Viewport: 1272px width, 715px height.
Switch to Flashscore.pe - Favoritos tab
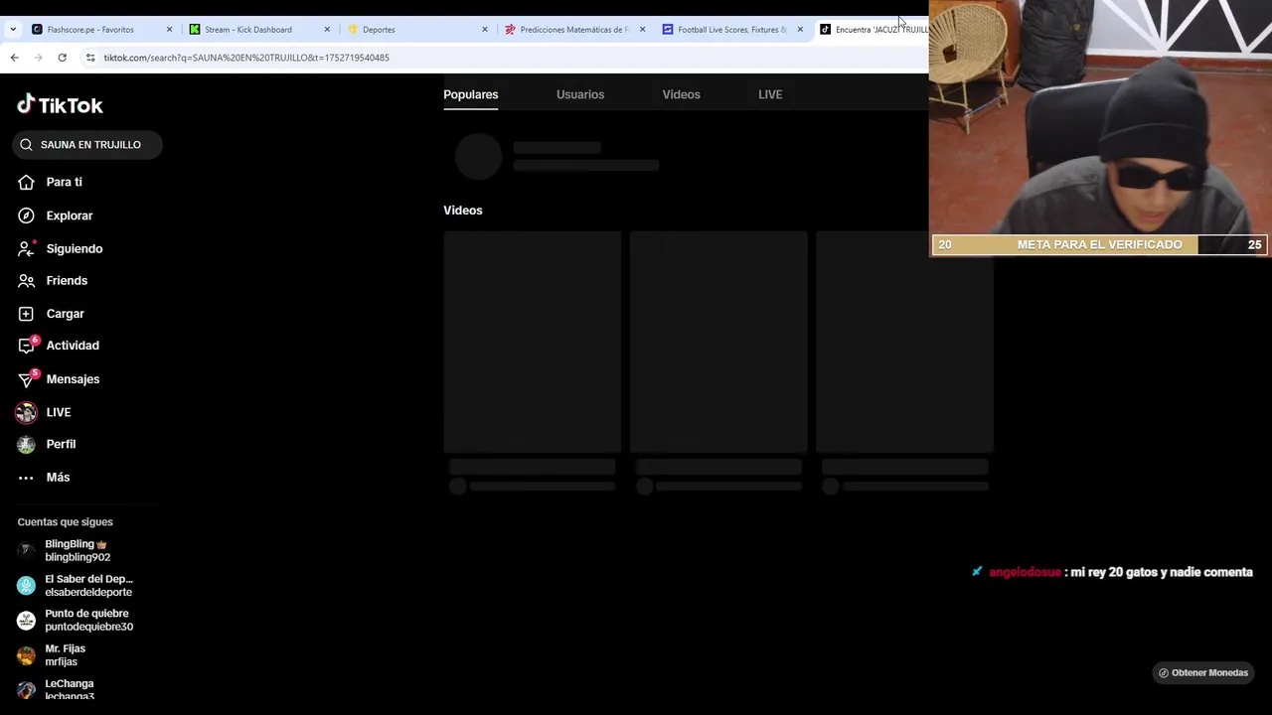point(101,30)
